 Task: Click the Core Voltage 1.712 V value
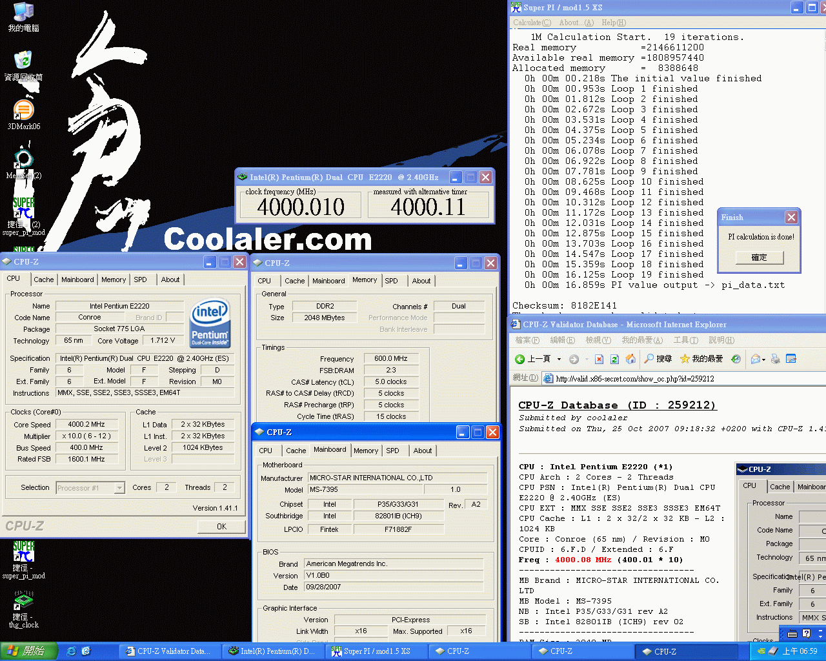coord(163,340)
